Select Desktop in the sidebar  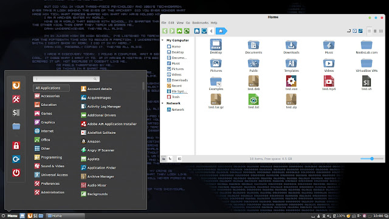point(176,52)
